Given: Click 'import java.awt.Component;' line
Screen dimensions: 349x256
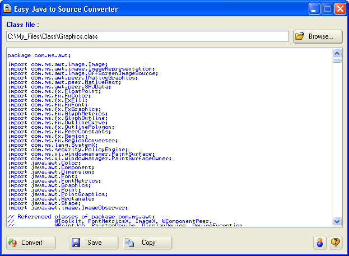Looking at the screenshot, I should [51, 167].
